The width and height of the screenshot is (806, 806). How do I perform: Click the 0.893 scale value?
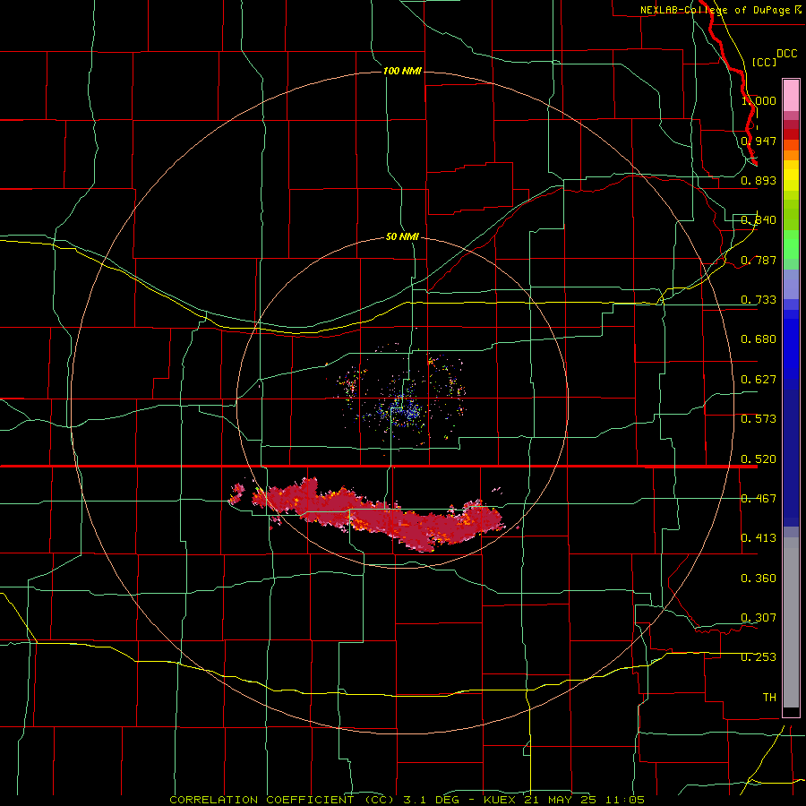[x=759, y=180]
